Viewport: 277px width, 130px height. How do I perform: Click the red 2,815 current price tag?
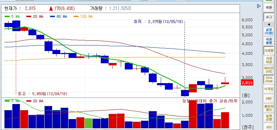click(x=247, y=83)
